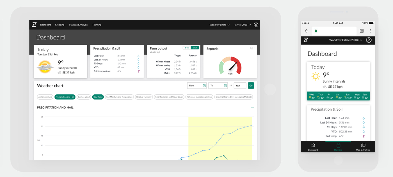Open the Maps and Analysis nav link
Screen dimensions: 393x177
click(78, 25)
